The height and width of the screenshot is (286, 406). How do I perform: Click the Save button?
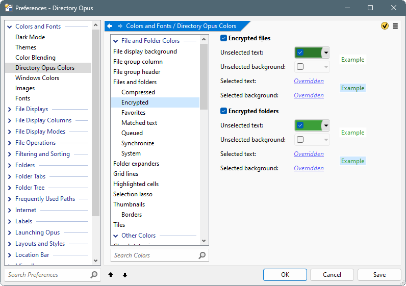click(x=379, y=275)
